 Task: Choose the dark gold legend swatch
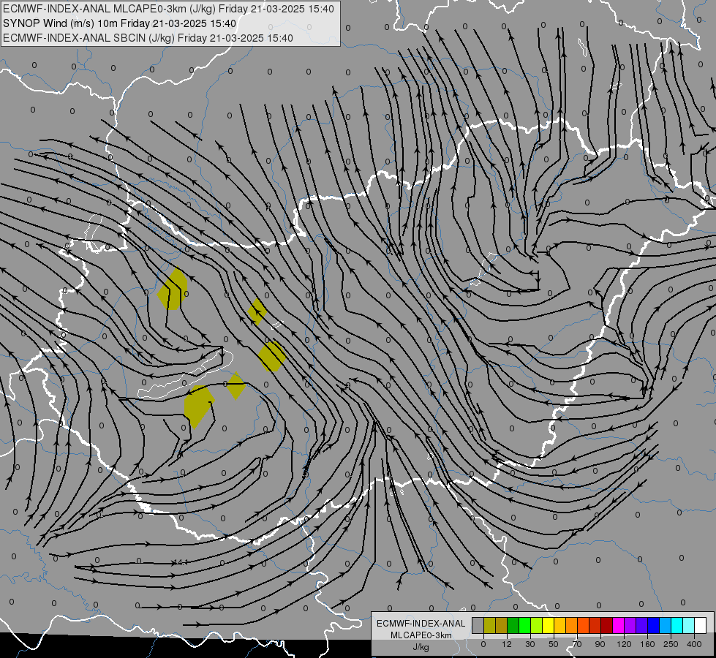[x=502, y=626]
